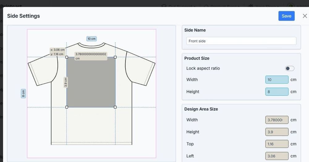Click the 8 cm height label

23,93
